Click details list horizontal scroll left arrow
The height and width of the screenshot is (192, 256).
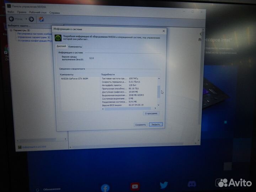(x=103, y=109)
